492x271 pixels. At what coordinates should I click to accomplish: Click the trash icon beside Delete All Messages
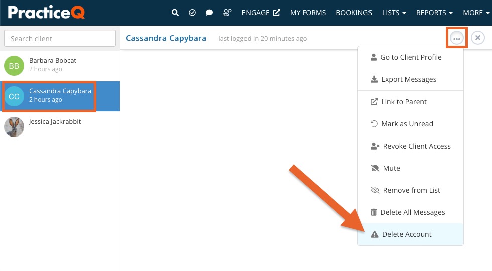pos(374,212)
